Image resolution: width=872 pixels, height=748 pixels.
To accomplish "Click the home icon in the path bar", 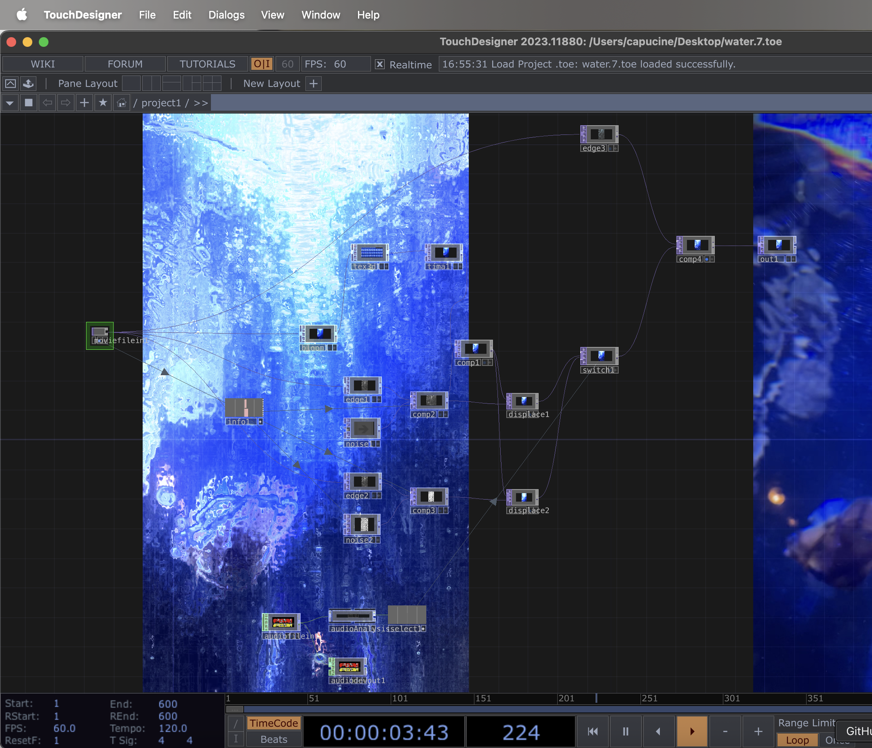I will [x=121, y=103].
